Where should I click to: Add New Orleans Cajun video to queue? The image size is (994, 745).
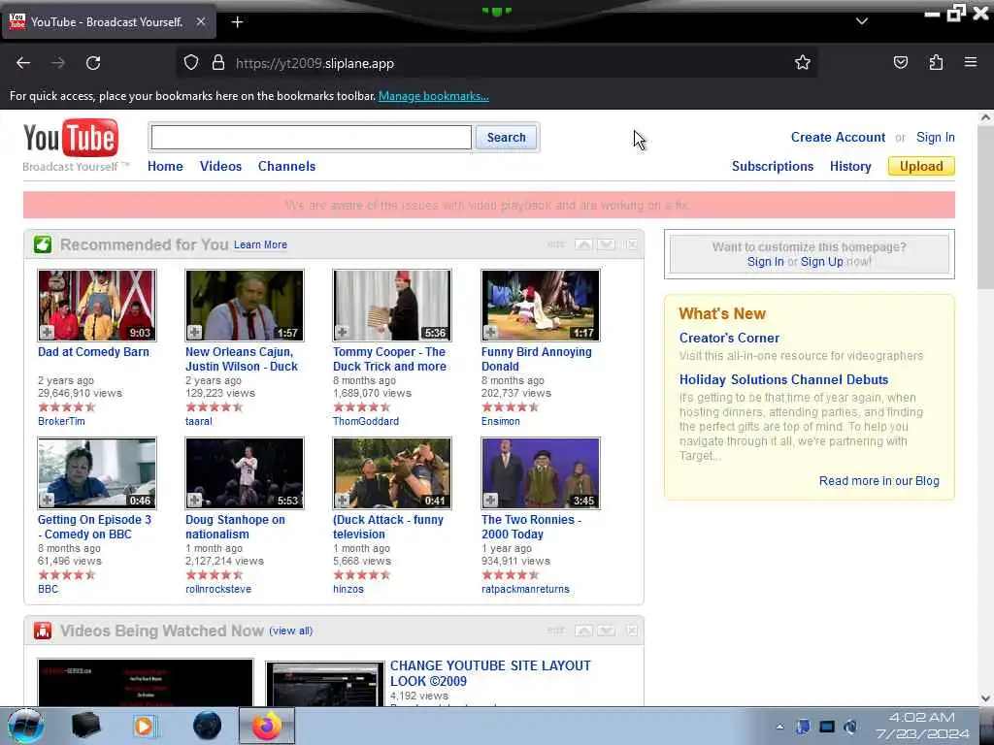(x=194, y=332)
